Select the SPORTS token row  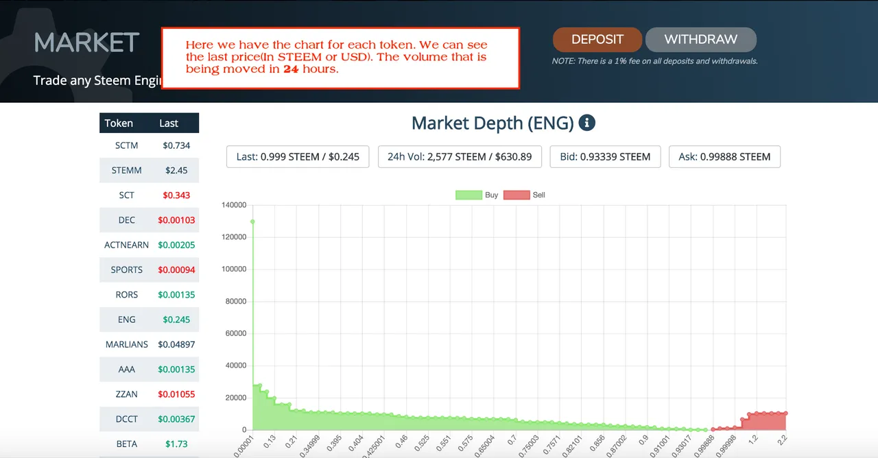coord(149,269)
